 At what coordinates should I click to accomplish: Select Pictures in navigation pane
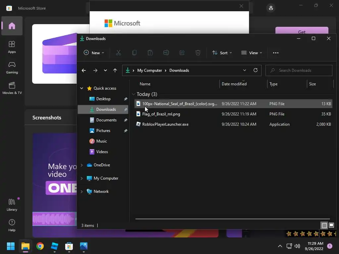103,130
